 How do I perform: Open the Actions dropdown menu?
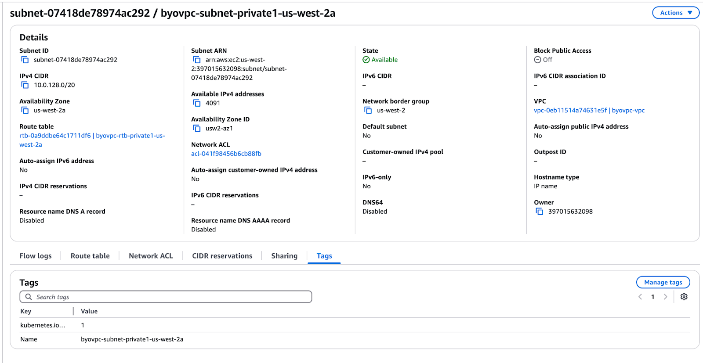click(675, 12)
